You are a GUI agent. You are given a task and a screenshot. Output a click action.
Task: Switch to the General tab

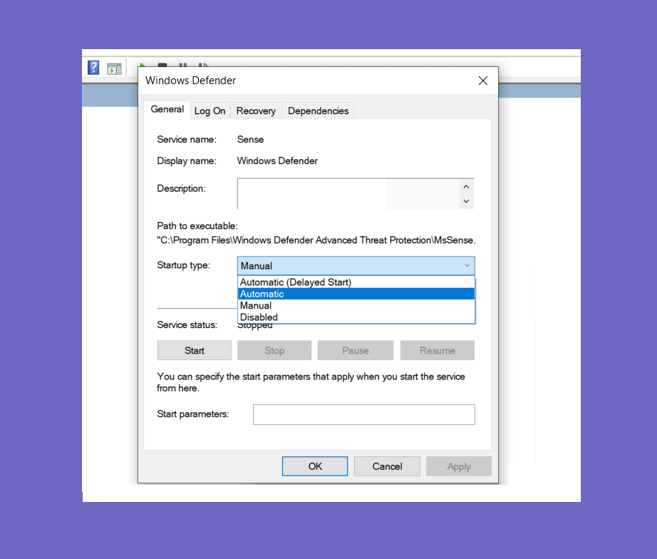167,110
